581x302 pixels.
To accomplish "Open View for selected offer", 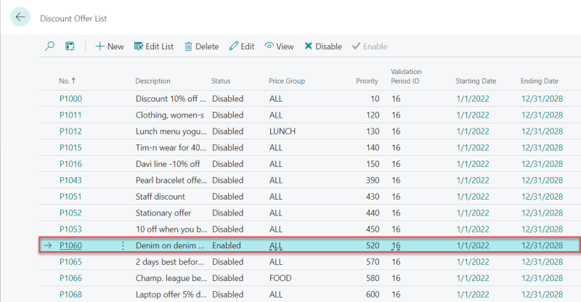I will pos(279,46).
